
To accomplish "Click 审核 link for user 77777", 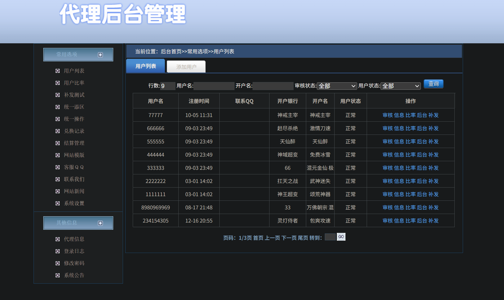I will coord(388,115).
